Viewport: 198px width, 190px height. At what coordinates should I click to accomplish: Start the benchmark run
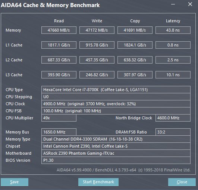tap(98, 182)
